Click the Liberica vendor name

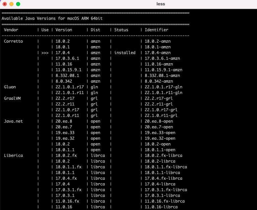[13, 156]
